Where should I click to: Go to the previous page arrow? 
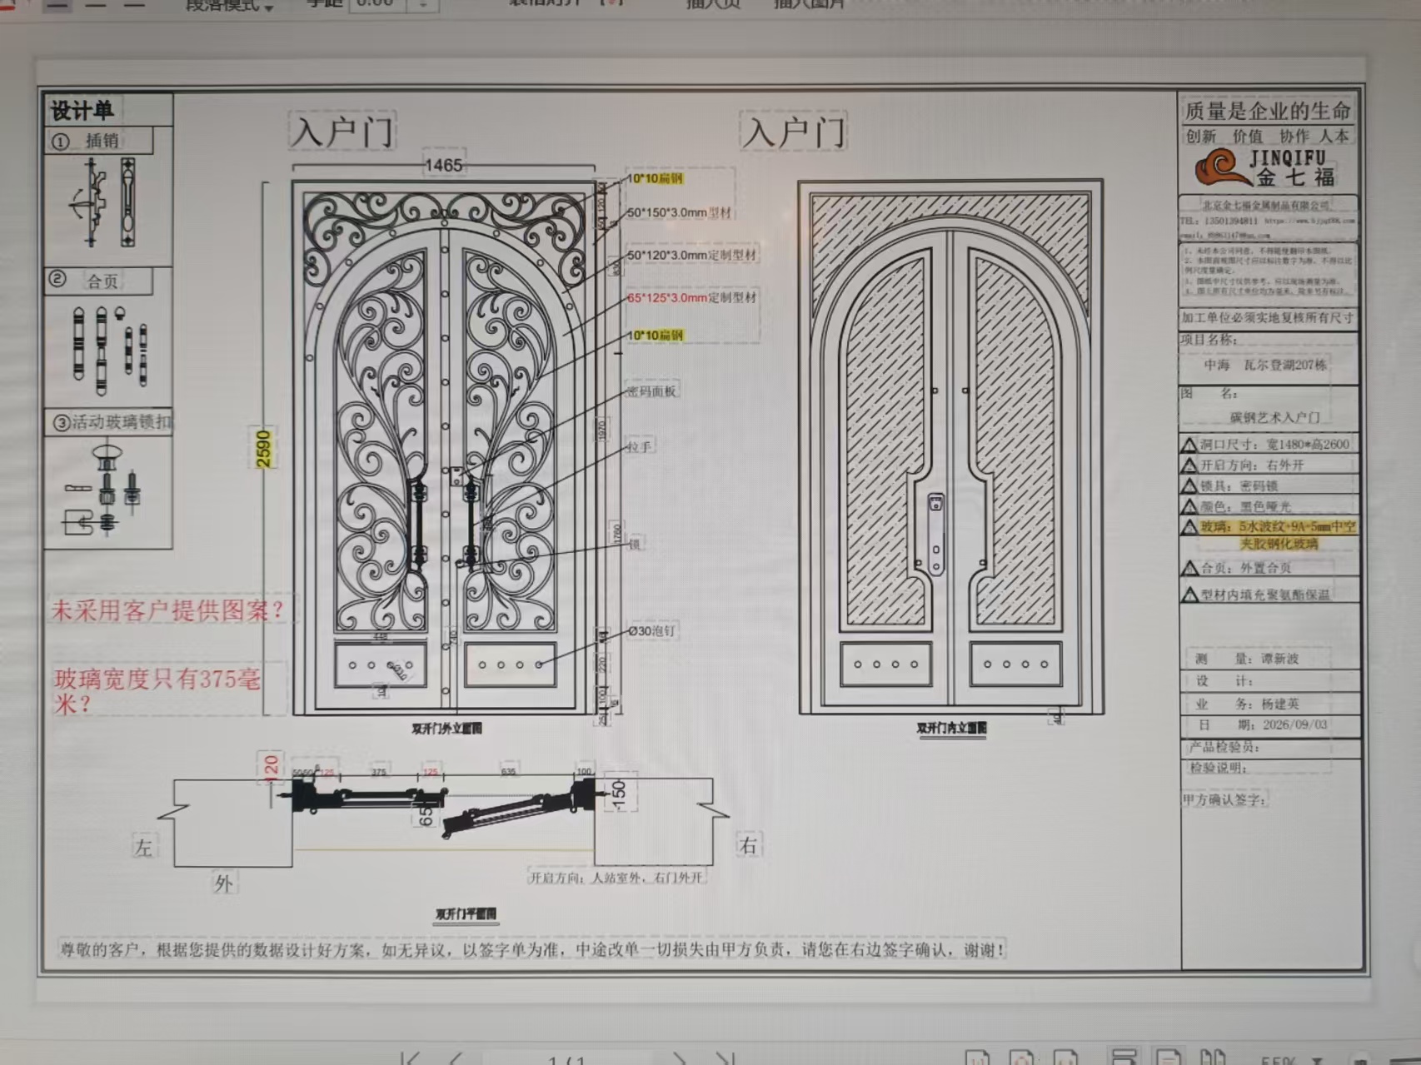point(456,1058)
